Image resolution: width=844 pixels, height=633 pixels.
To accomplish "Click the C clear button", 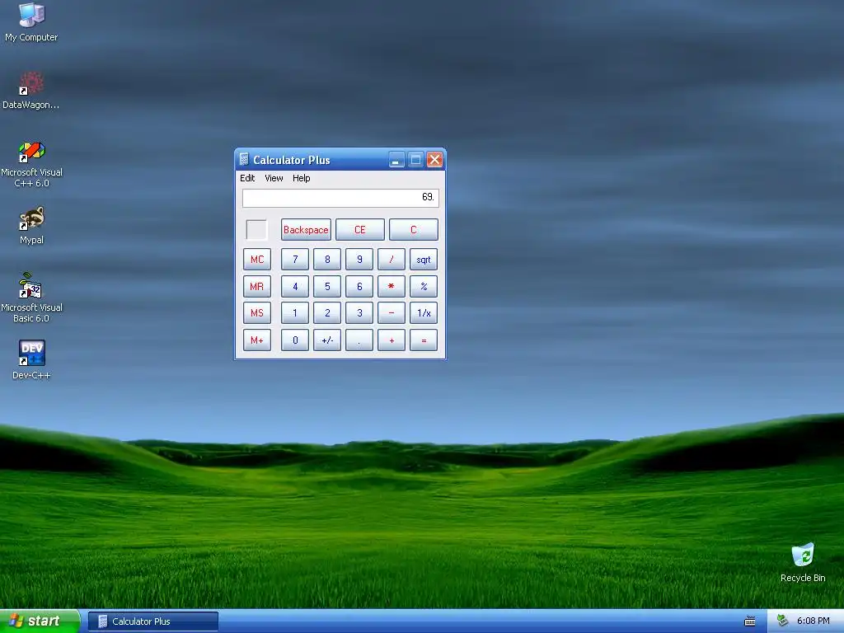I will [x=414, y=230].
